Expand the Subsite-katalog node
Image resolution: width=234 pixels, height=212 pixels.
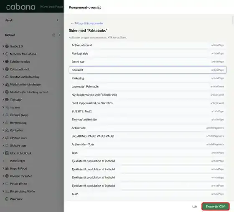[3, 62]
